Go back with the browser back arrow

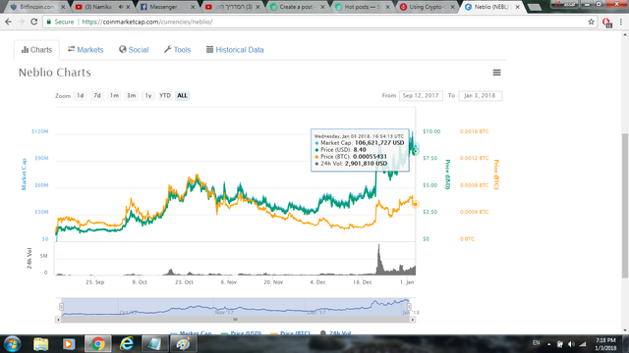[x=9, y=22]
